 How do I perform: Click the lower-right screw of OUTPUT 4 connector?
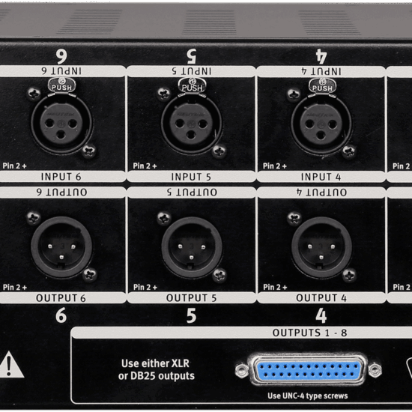click(350, 275)
